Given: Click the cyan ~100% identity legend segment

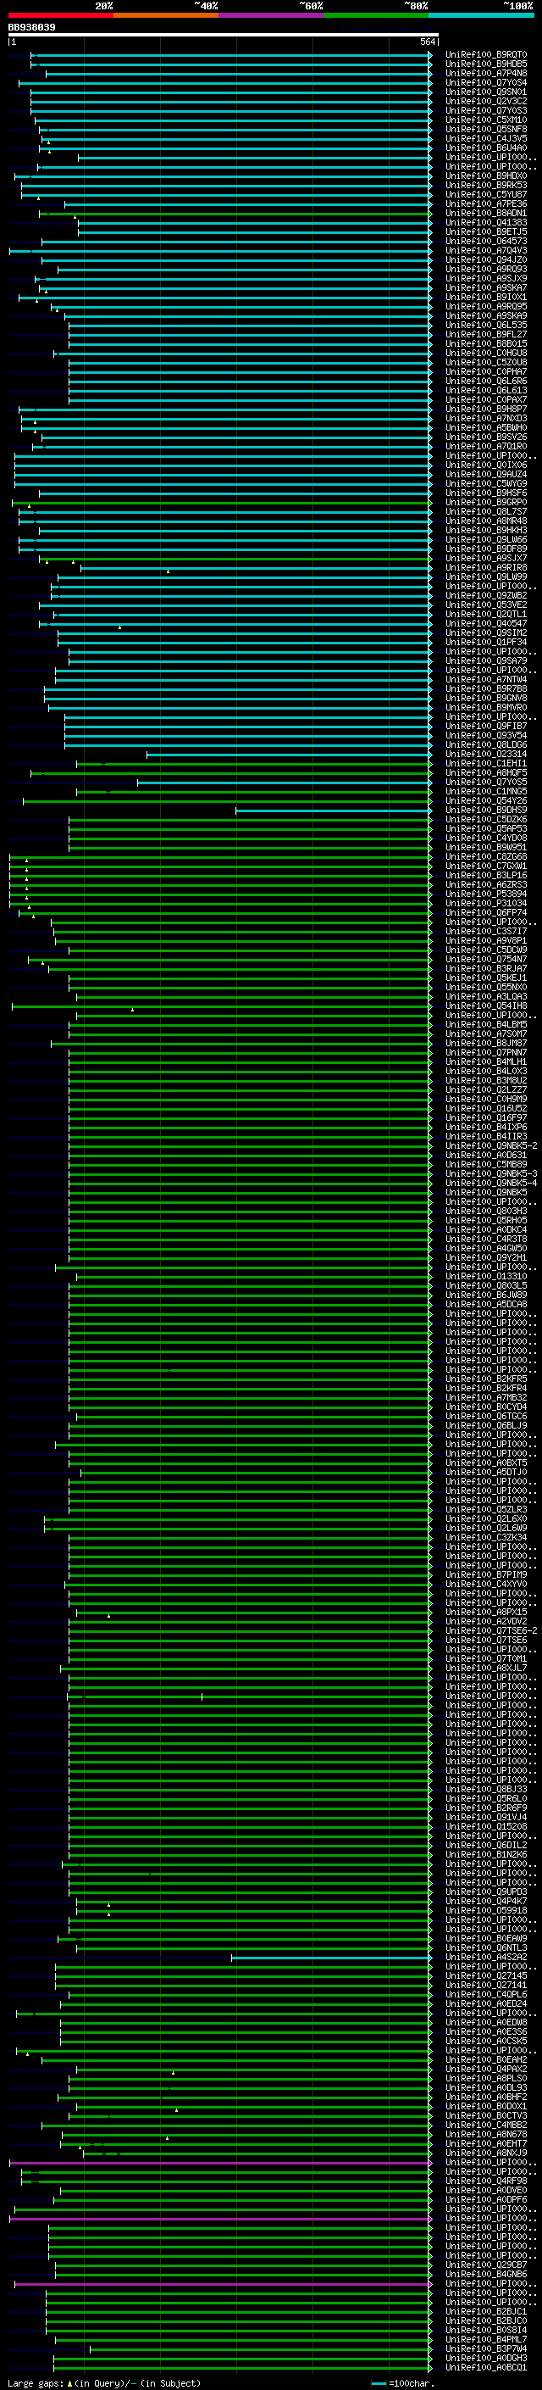Looking at the screenshot, I should [481, 15].
